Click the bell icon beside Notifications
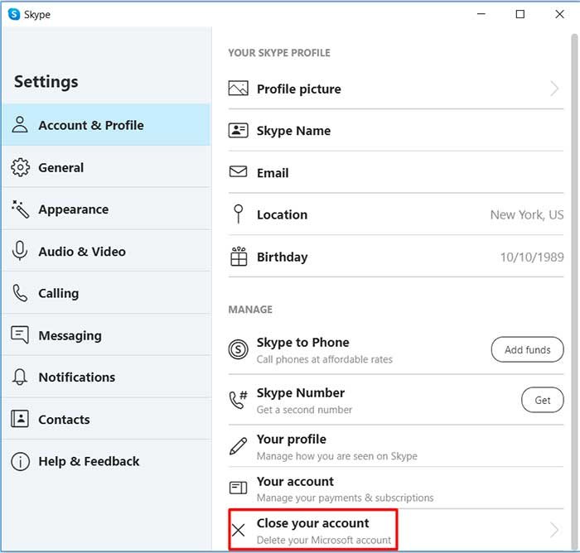Viewport: 580px width, 553px height. [x=20, y=377]
